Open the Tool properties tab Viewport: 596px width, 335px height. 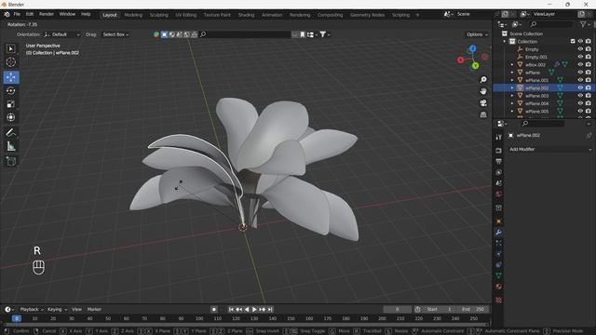click(499, 137)
